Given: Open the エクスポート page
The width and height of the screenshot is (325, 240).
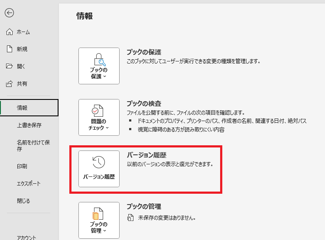Looking at the screenshot, I should tap(29, 183).
